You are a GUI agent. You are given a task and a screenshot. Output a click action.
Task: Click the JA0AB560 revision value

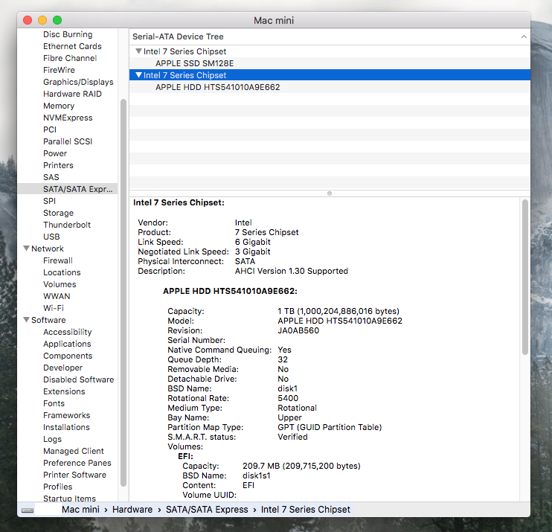pos(298,330)
